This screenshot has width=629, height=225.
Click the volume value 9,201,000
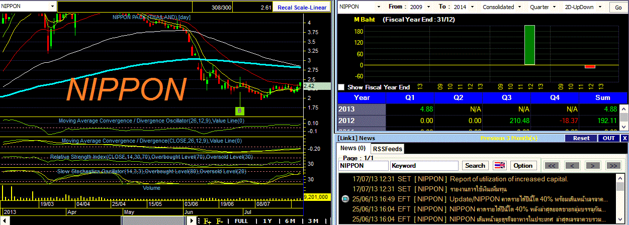tap(317, 197)
